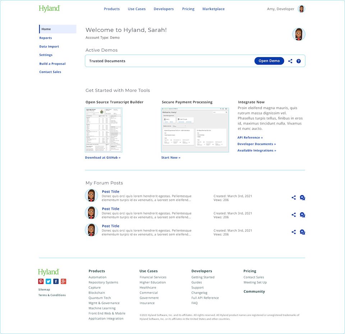This screenshot has height=334, width=345.
Task: Open Settings in the sidebar
Action: [46, 55]
